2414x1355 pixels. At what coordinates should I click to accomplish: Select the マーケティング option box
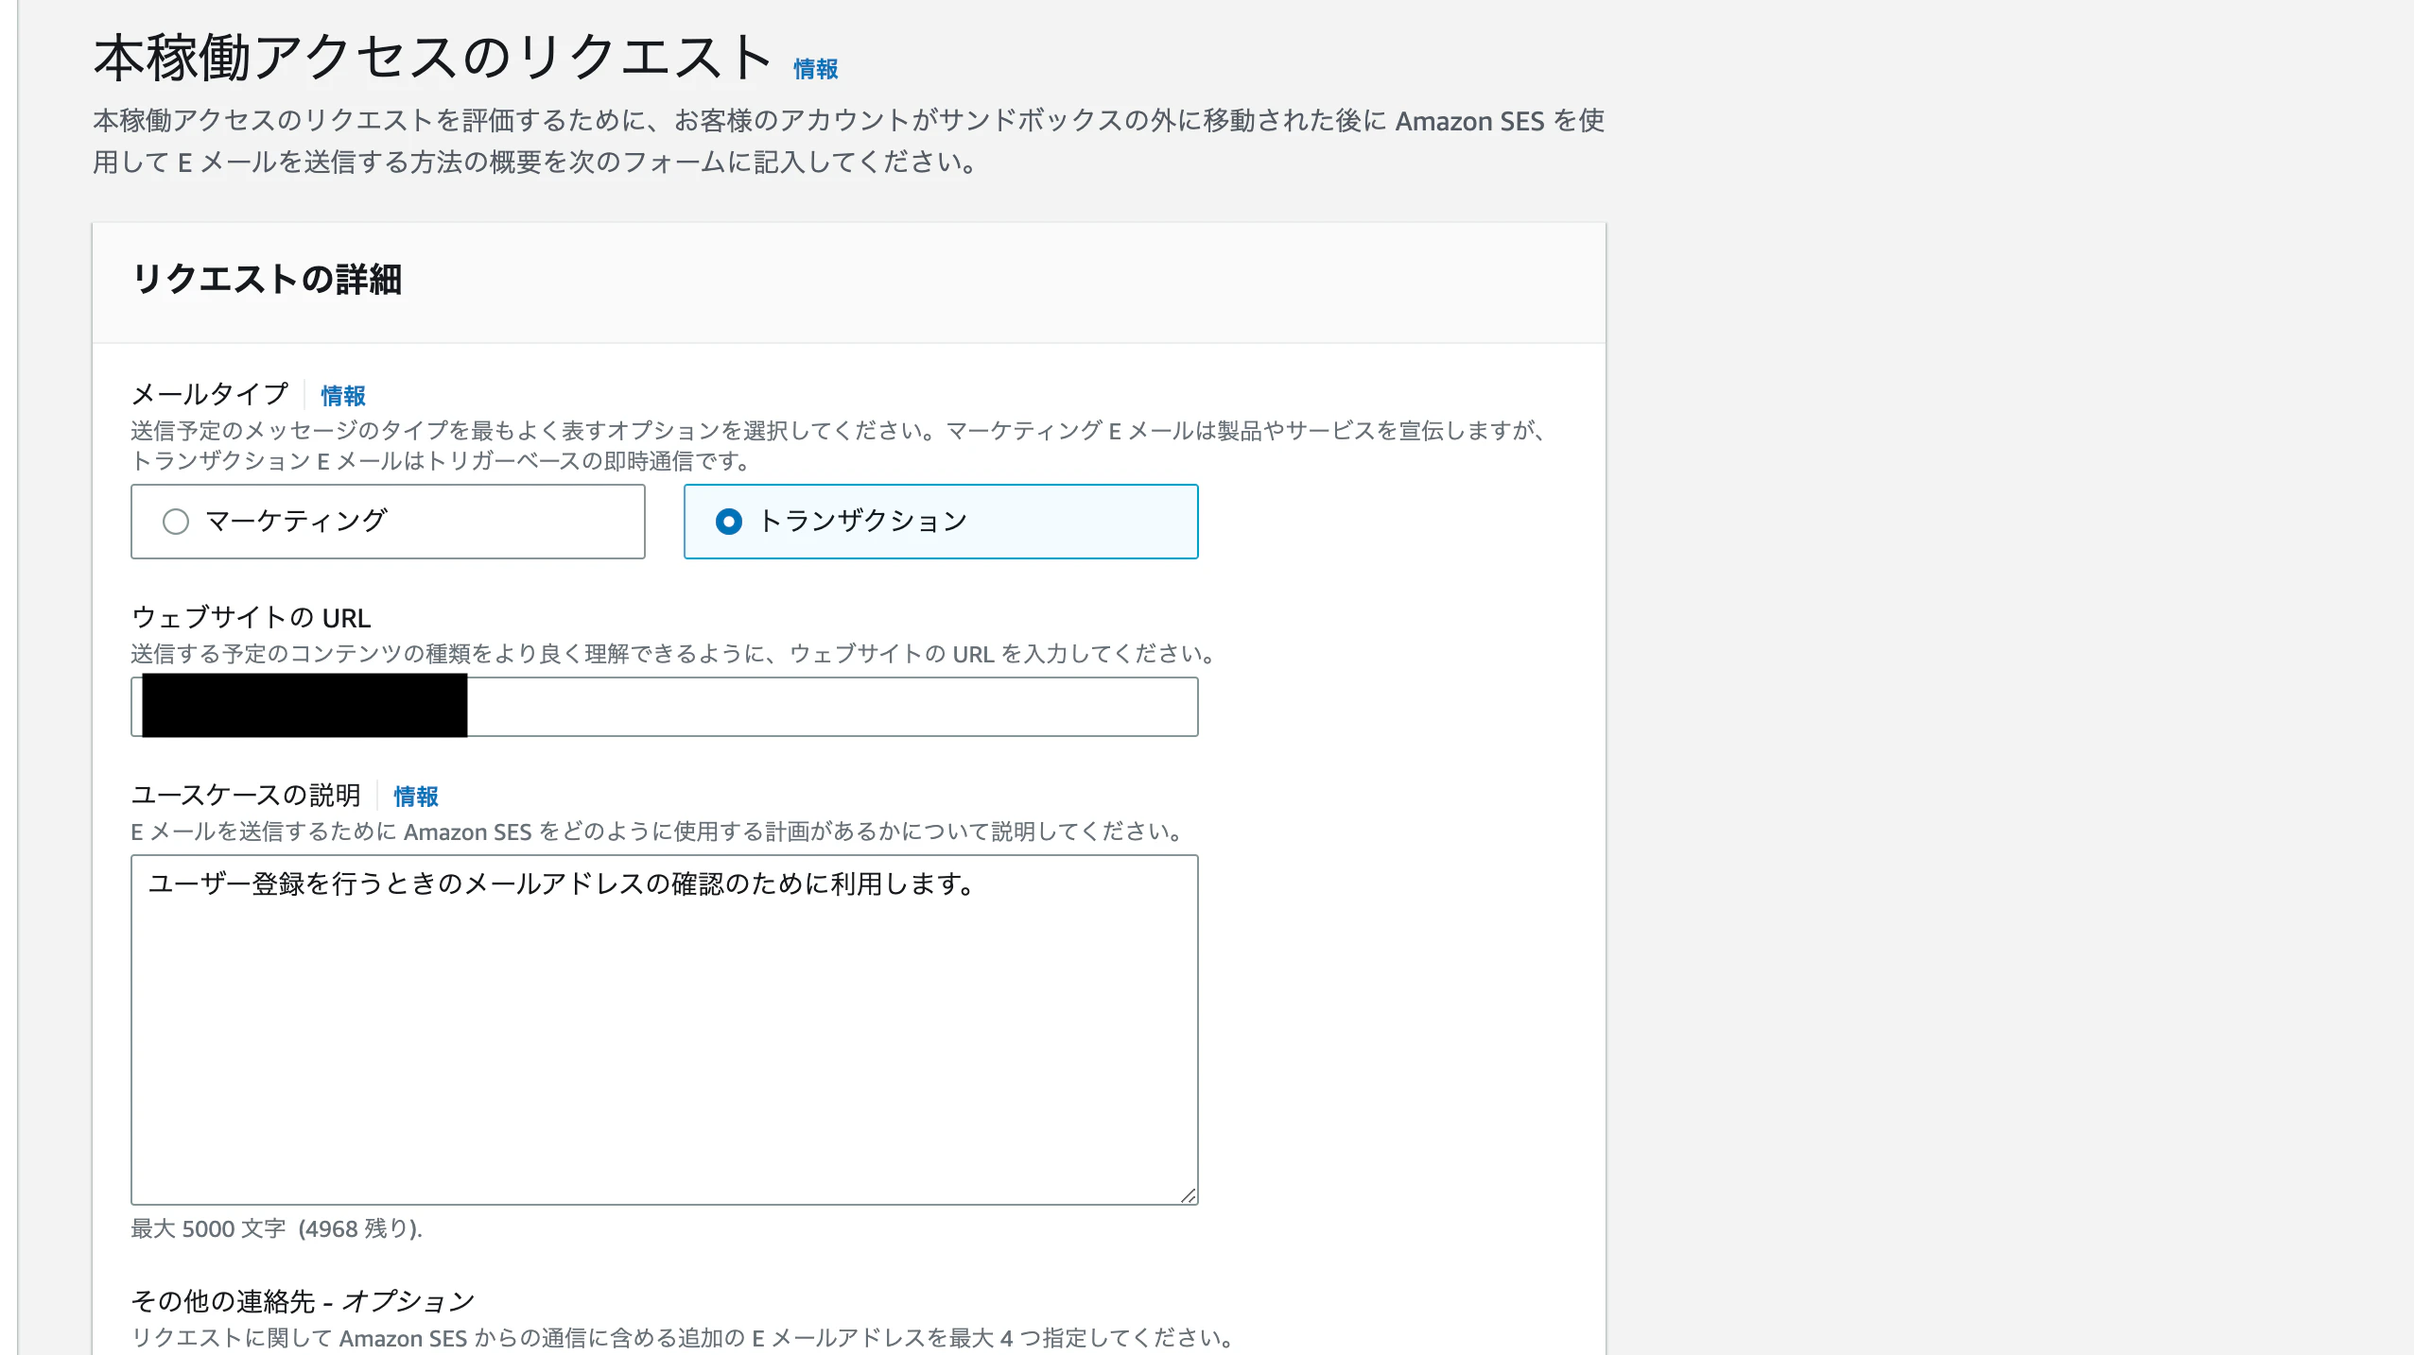pyautogui.click(x=388, y=521)
